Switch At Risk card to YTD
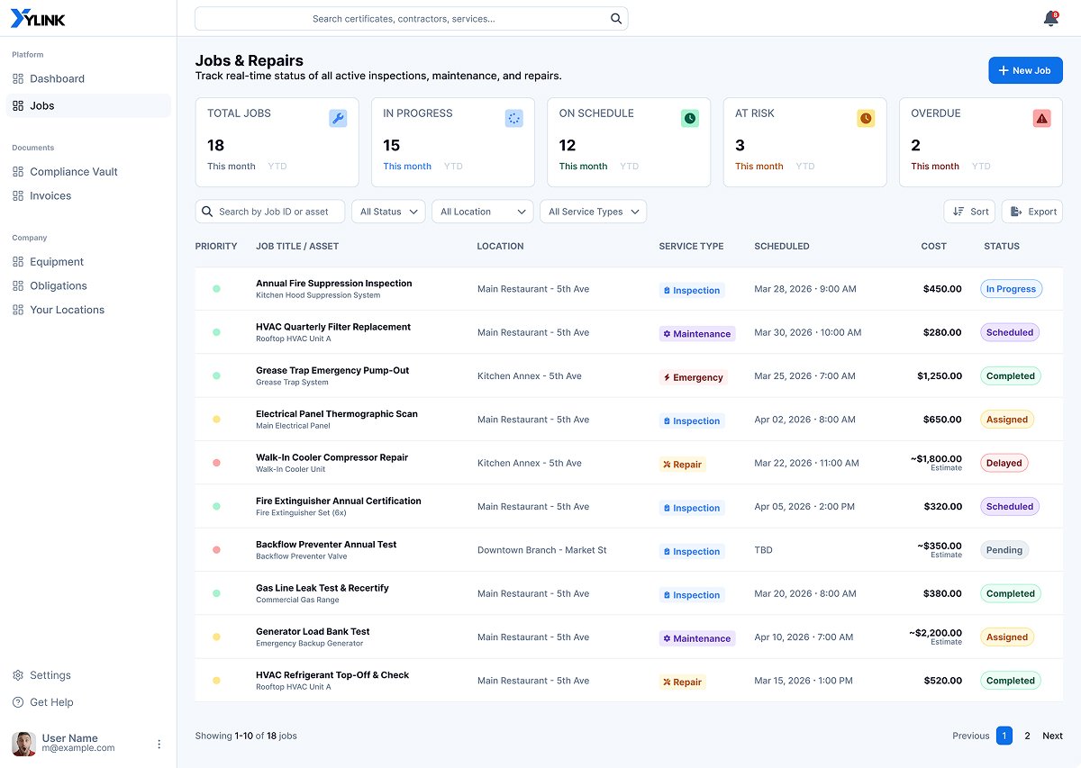The height and width of the screenshot is (768, 1081). pos(805,167)
